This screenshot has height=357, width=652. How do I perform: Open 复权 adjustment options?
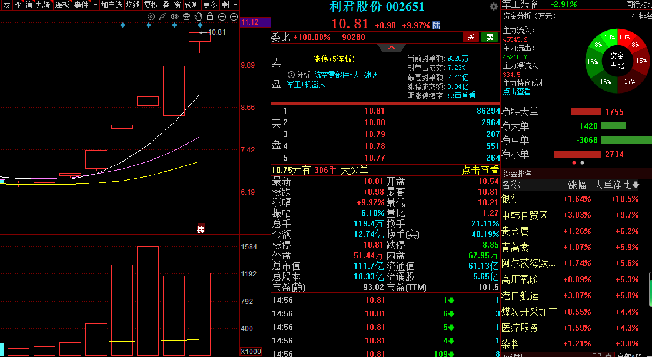click(151, 5)
